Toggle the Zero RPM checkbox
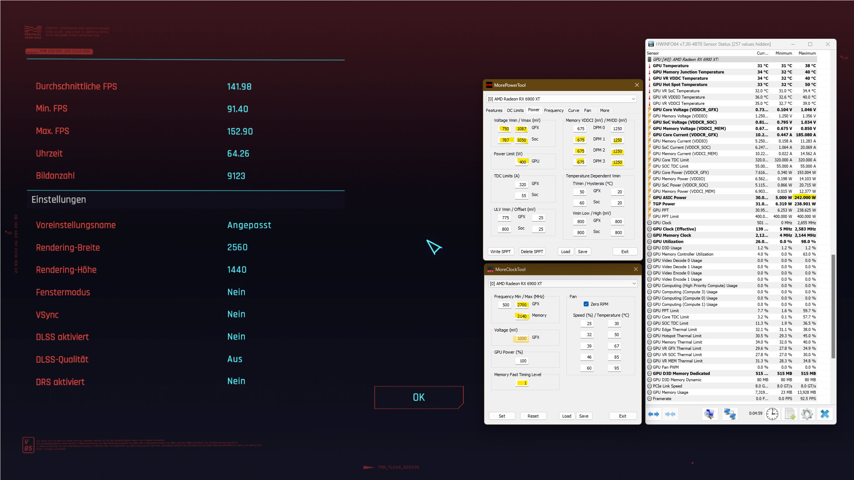This screenshot has height=480, width=854. tap(586, 304)
